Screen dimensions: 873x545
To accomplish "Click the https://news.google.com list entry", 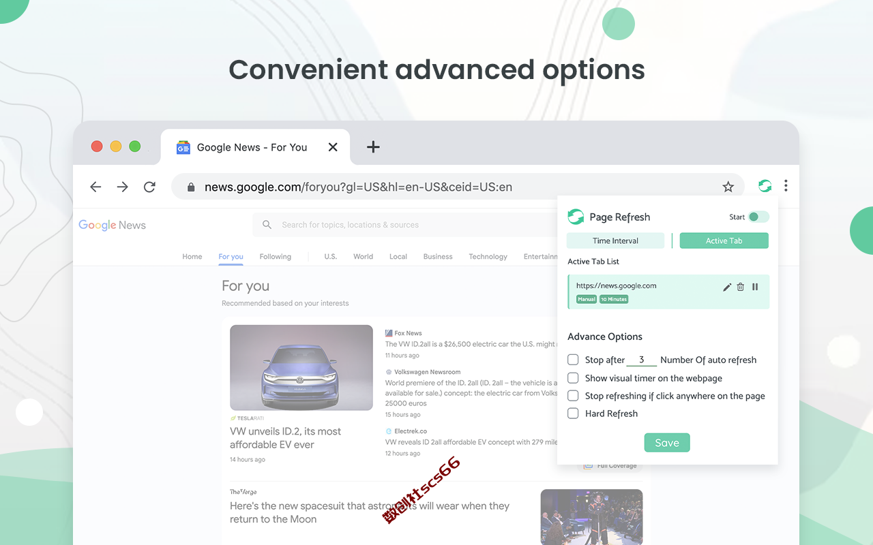I will 668,292.
